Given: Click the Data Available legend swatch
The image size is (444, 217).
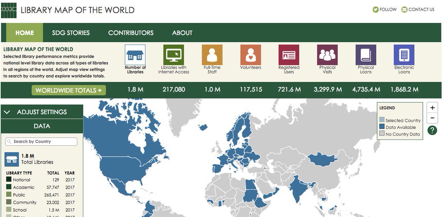Looking at the screenshot, I should tap(382, 127).
